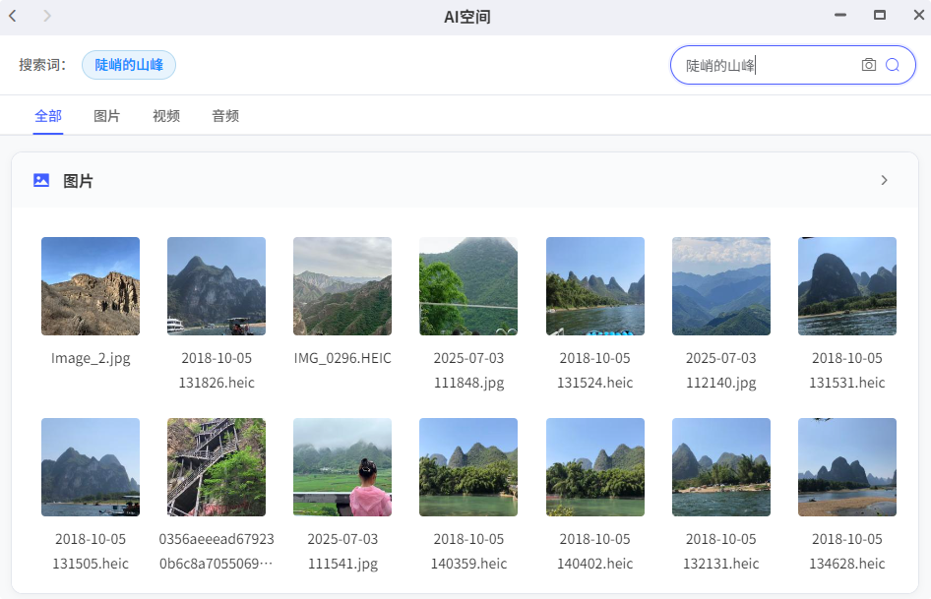Open the 2018-10-05 134628.heic thumbnail
This screenshot has width=931, height=599.
(x=846, y=467)
